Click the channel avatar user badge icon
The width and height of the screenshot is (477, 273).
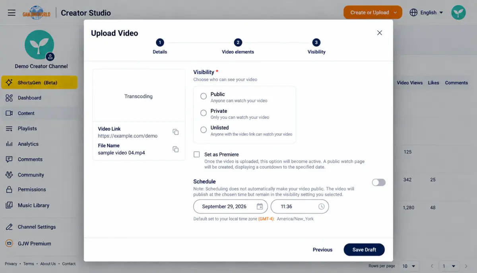(x=50, y=57)
